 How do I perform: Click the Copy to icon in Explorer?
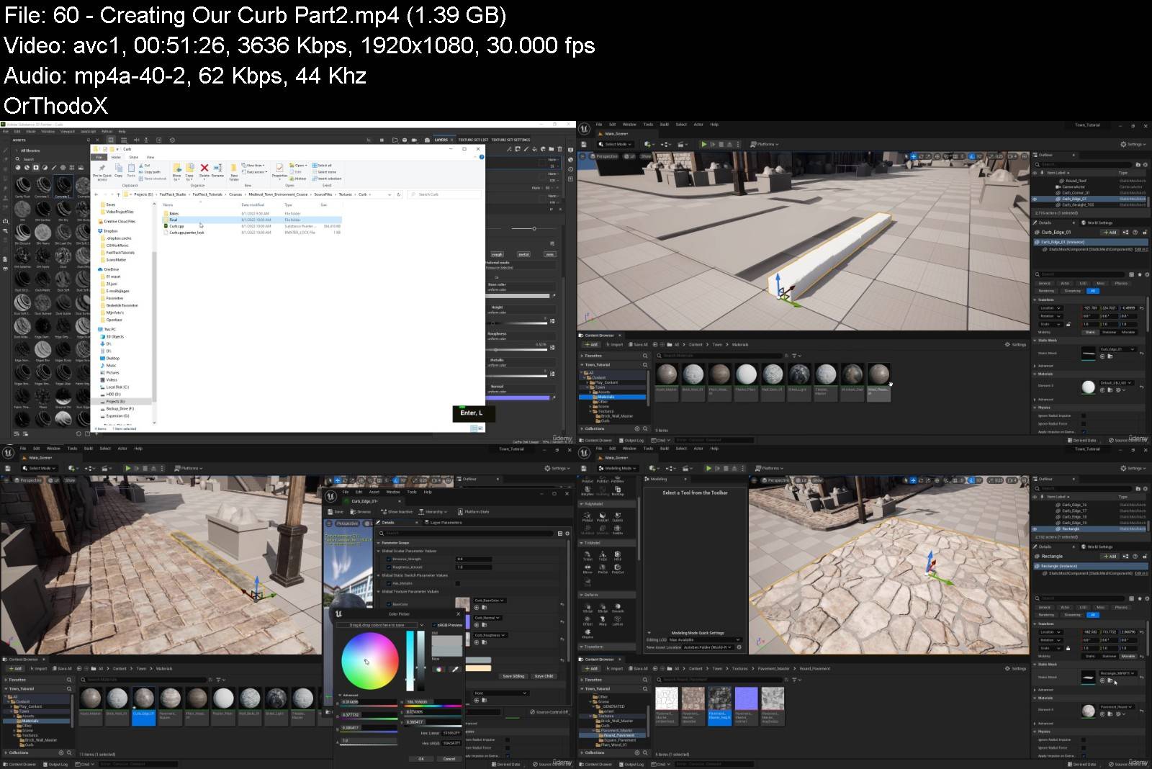point(189,171)
